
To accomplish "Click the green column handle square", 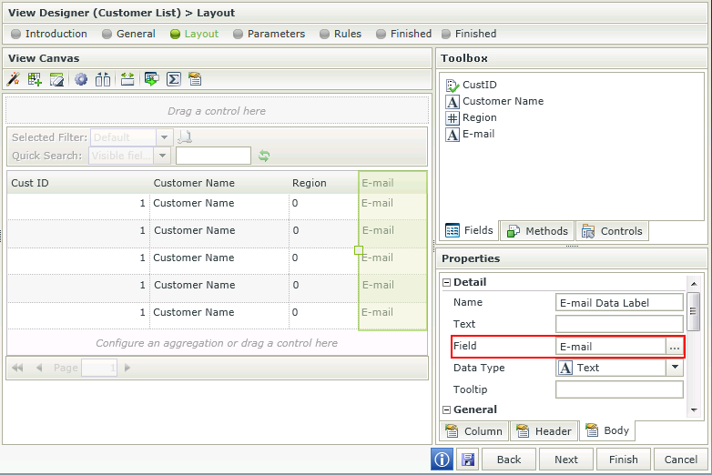I will 359,250.
